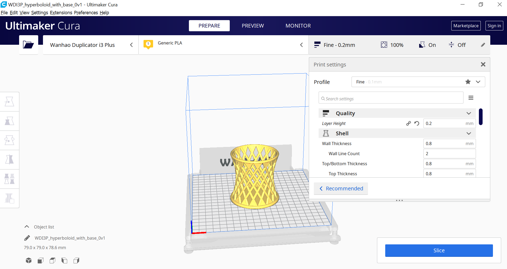Open the Settings menu
The width and height of the screenshot is (507, 269).
pos(40,13)
